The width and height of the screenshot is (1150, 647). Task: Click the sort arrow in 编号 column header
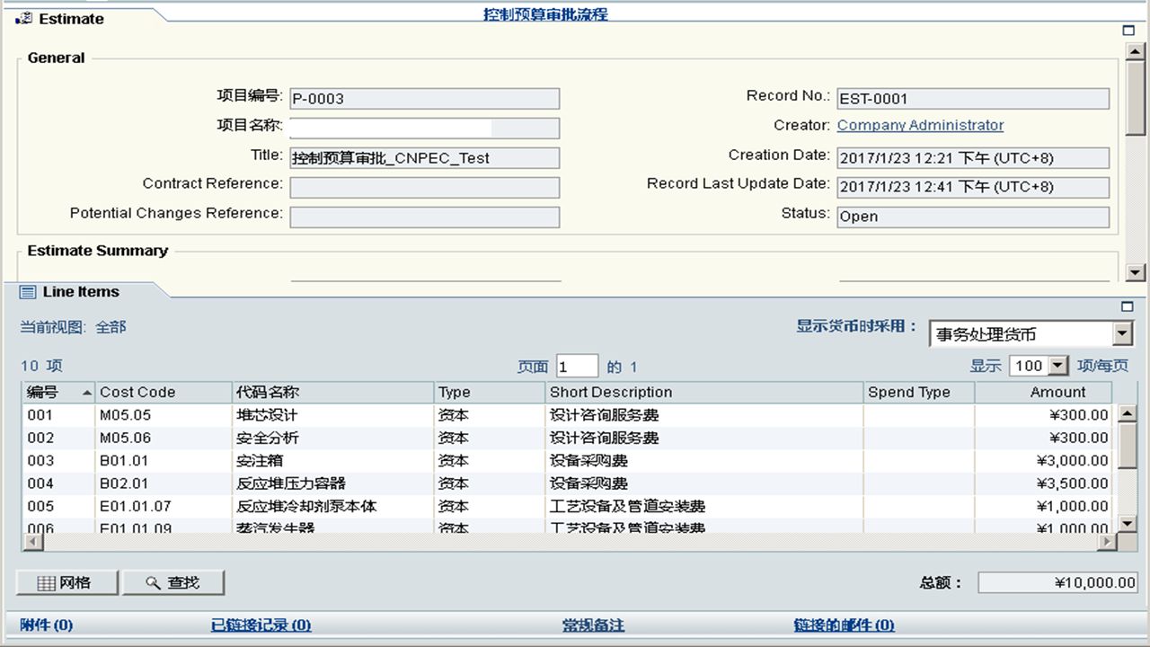click(87, 393)
